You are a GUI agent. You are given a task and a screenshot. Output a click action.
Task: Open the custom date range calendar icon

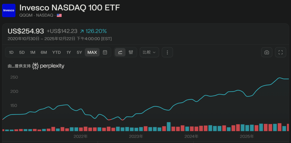[x=105, y=52]
